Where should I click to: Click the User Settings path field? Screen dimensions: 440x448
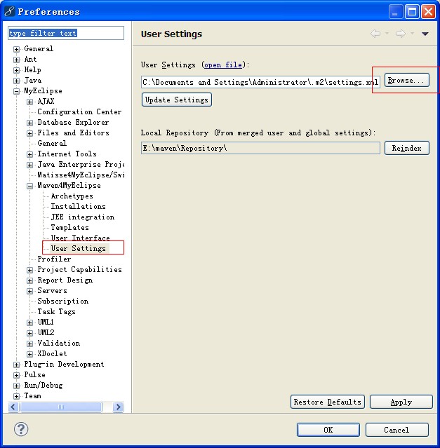pyautogui.click(x=260, y=82)
